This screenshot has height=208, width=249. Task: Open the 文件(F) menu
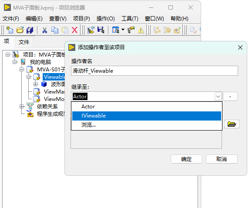pos(10,19)
